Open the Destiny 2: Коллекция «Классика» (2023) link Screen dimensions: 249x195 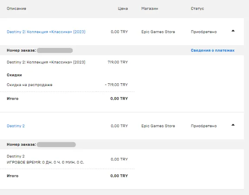point(46,31)
